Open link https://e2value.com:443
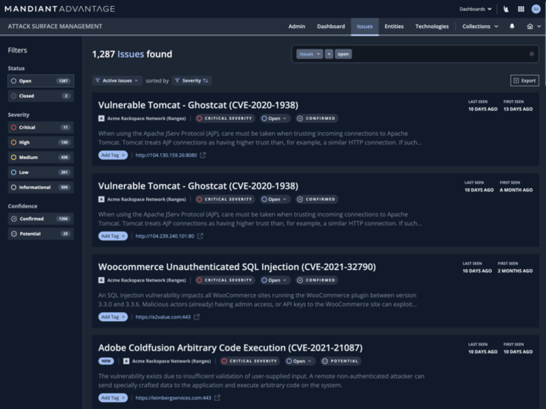The height and width of the screenshot is (409, 546). click(163, 317)
